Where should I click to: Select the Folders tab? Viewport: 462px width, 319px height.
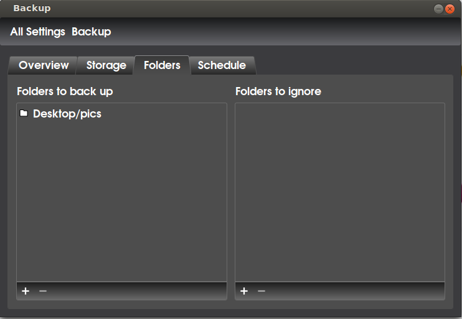coord(162,65)
